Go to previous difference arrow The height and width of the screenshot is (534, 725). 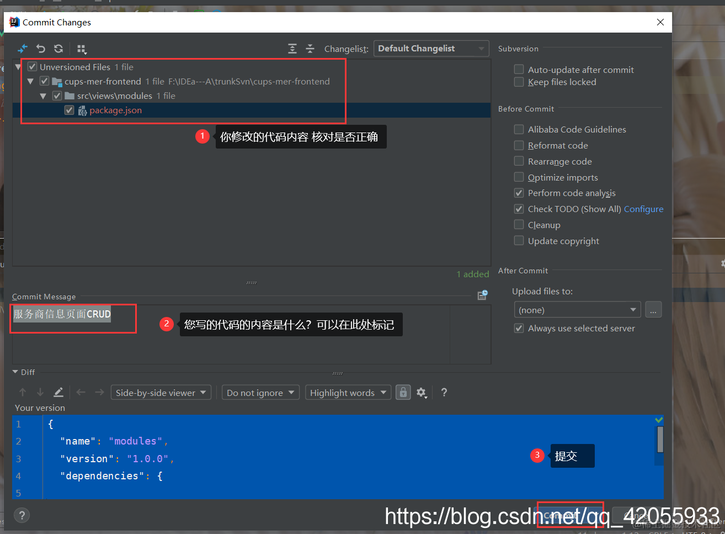tap(23, 392)
